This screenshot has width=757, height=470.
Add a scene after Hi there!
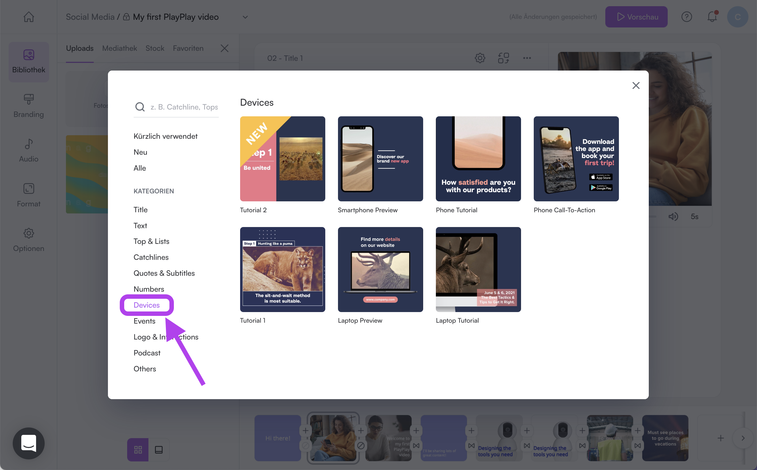pos(305,430)
